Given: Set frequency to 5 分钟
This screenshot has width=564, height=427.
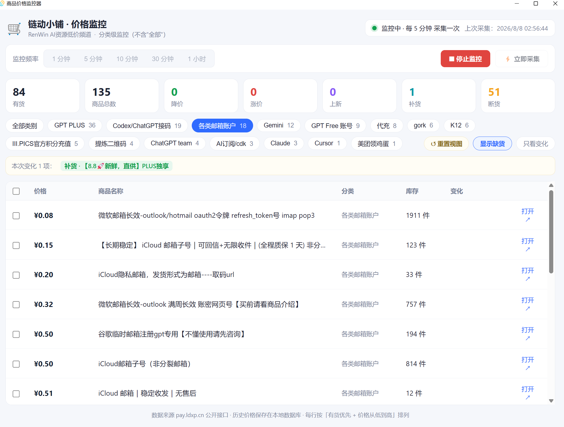Looking at the screenshot, I should click(93, 59).
